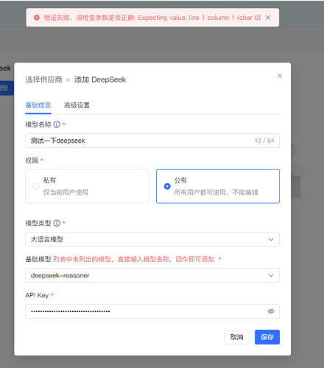This screenshot has width=324, height=368.
Task: Switch to the 基础信息 tab
Action: click(38, 105)
